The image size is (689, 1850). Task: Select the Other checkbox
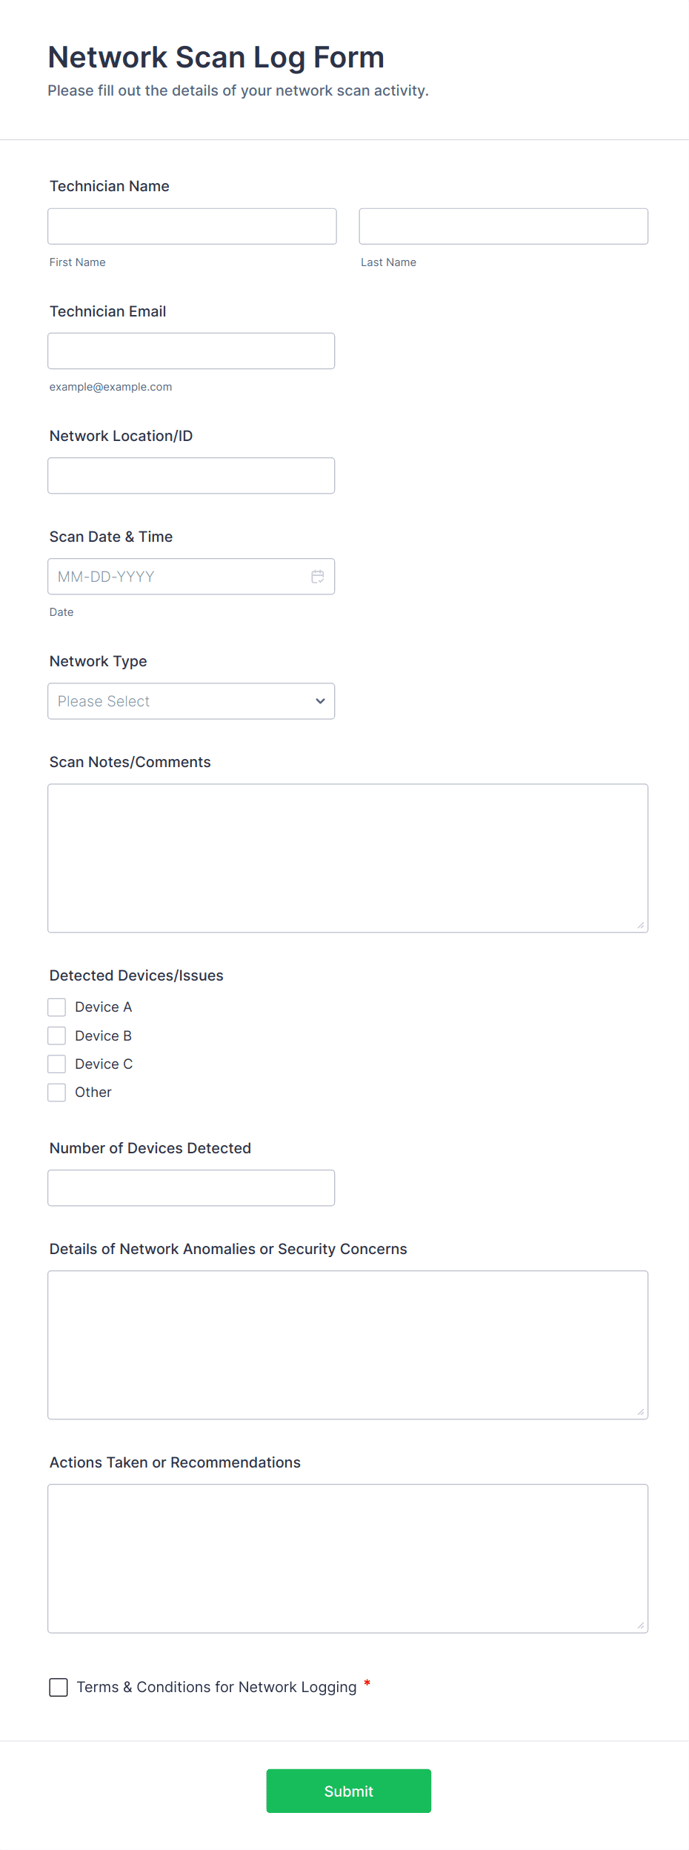click(x=57, y=1093)
